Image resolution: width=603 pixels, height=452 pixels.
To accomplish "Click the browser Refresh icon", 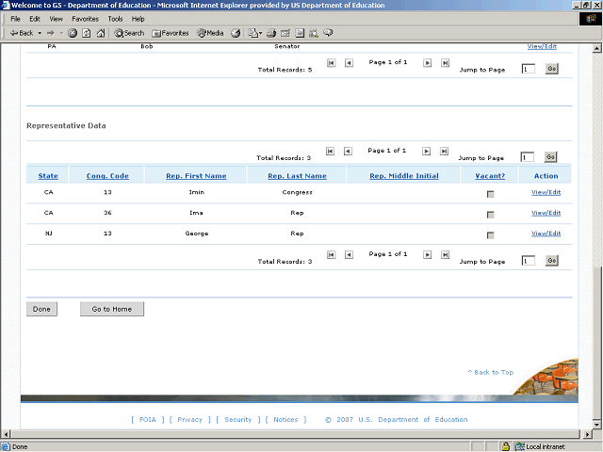I will (86, 33).
